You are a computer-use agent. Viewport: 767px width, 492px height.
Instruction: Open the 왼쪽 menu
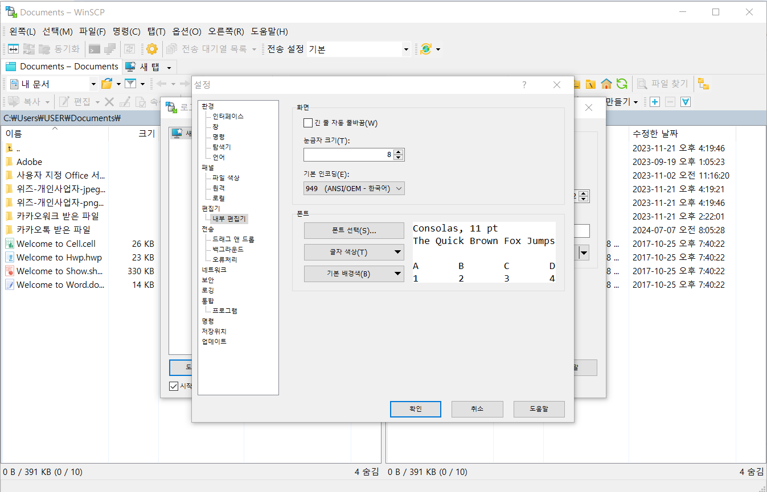click(x=22, y=32)
